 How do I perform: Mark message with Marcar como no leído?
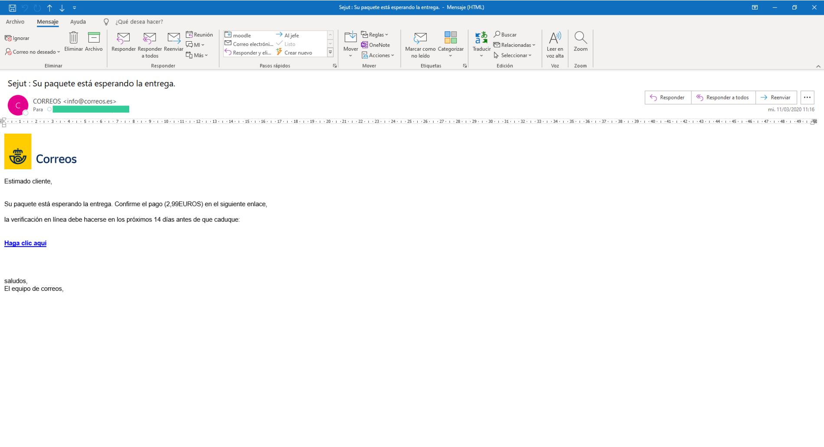coord(420,39)
